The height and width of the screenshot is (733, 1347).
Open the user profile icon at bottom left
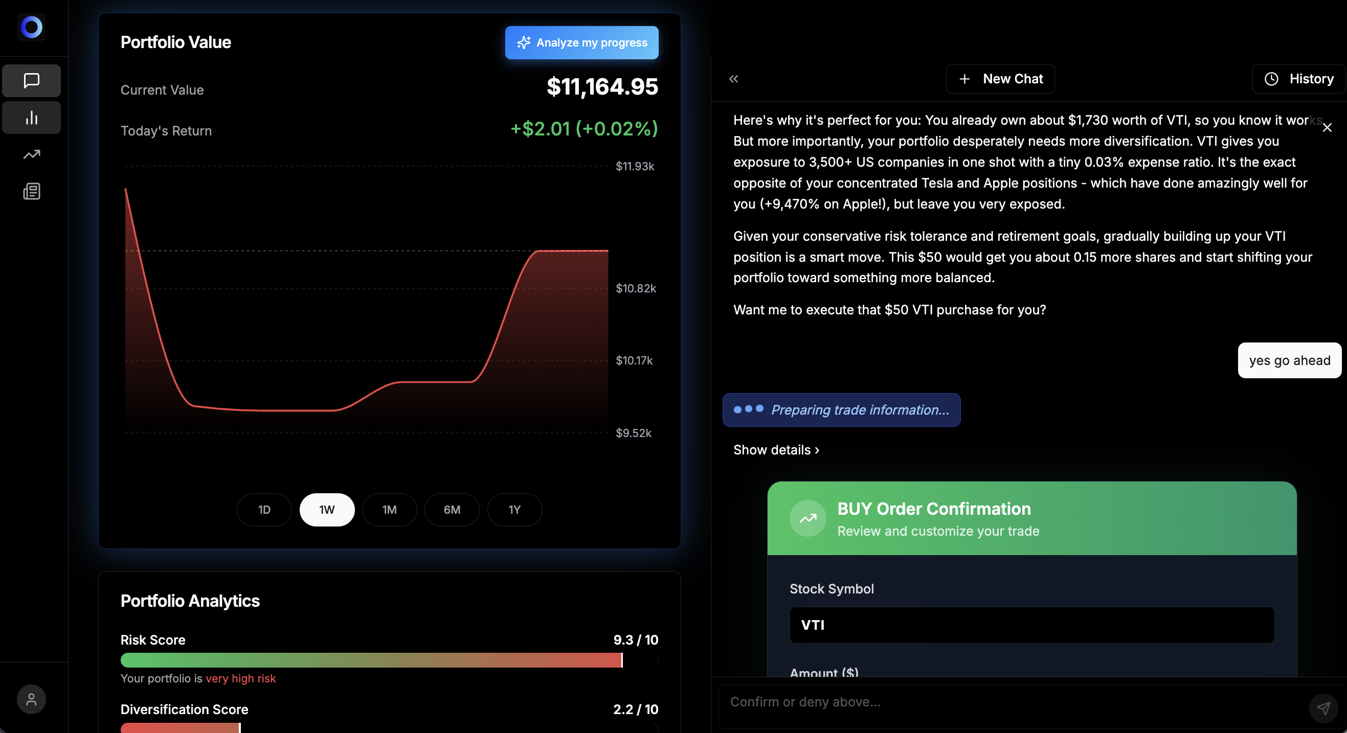(x=31, y=699)
